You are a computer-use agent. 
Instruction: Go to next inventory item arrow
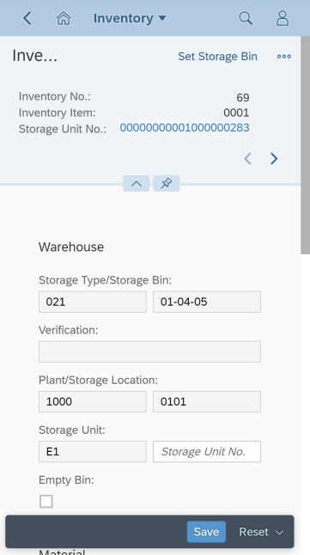(x=274, y=159)
